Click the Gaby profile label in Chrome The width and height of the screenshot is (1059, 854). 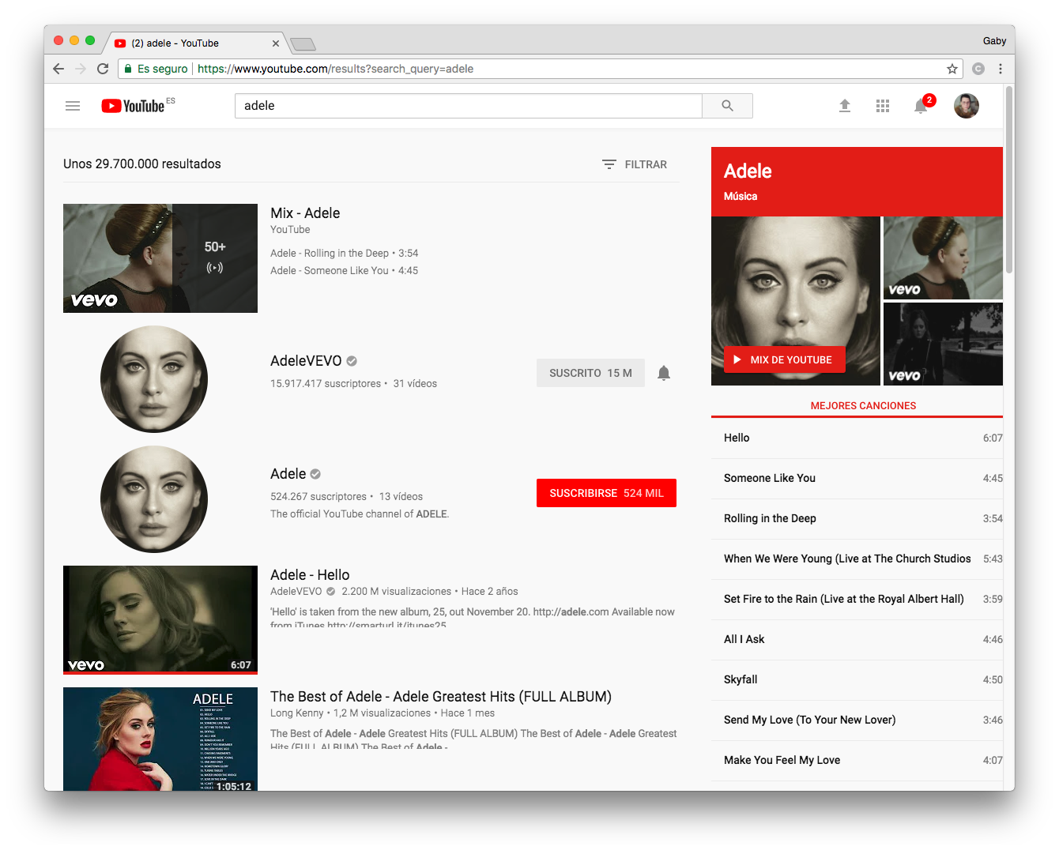(x=994, y=41)
